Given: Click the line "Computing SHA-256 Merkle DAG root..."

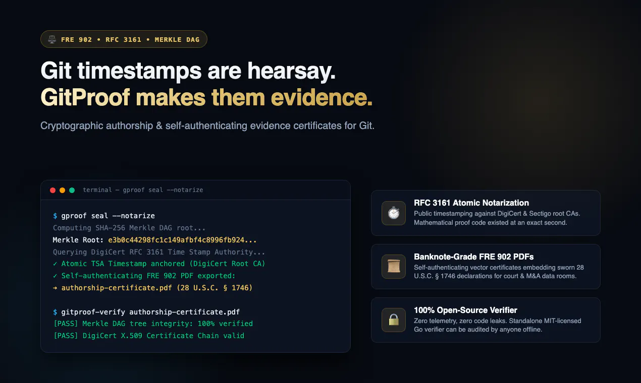Looking at the screenshot, I should (x=129, y=228).
